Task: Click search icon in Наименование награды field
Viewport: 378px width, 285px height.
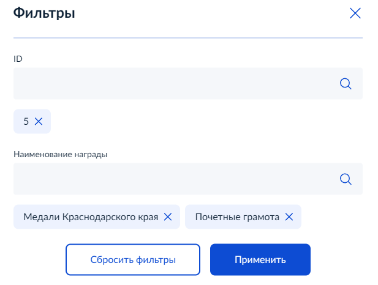Action: pyautogui.click(x=346, y=179)
